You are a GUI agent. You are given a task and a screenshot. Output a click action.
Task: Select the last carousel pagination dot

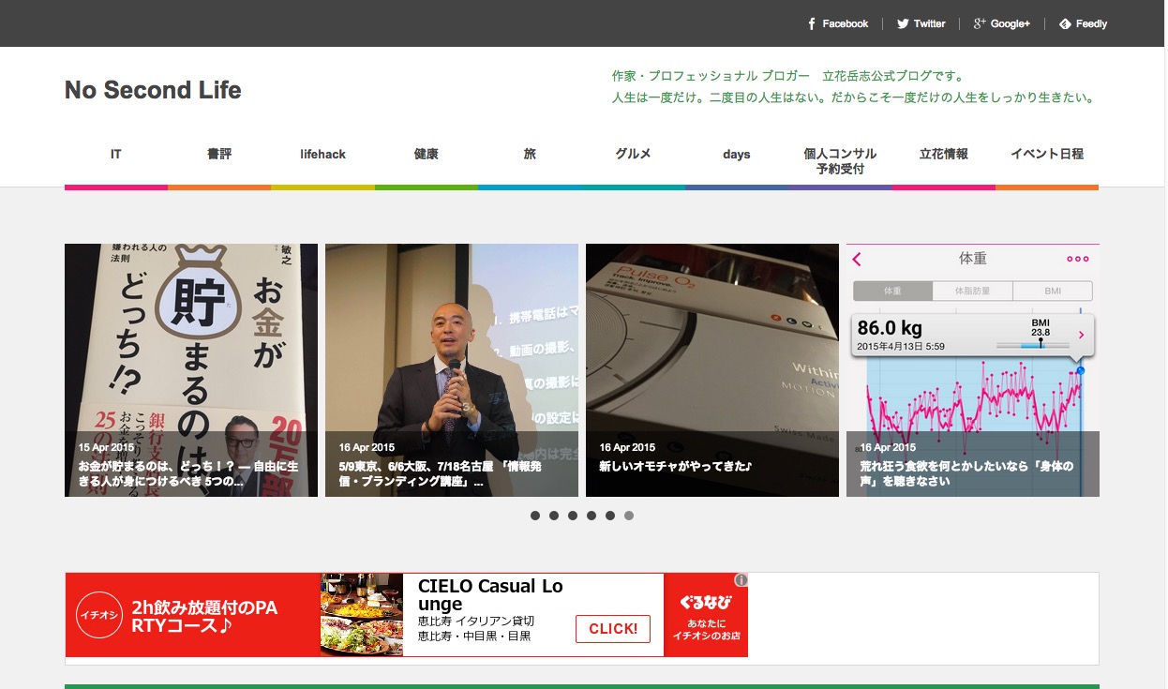click(629, 516)
